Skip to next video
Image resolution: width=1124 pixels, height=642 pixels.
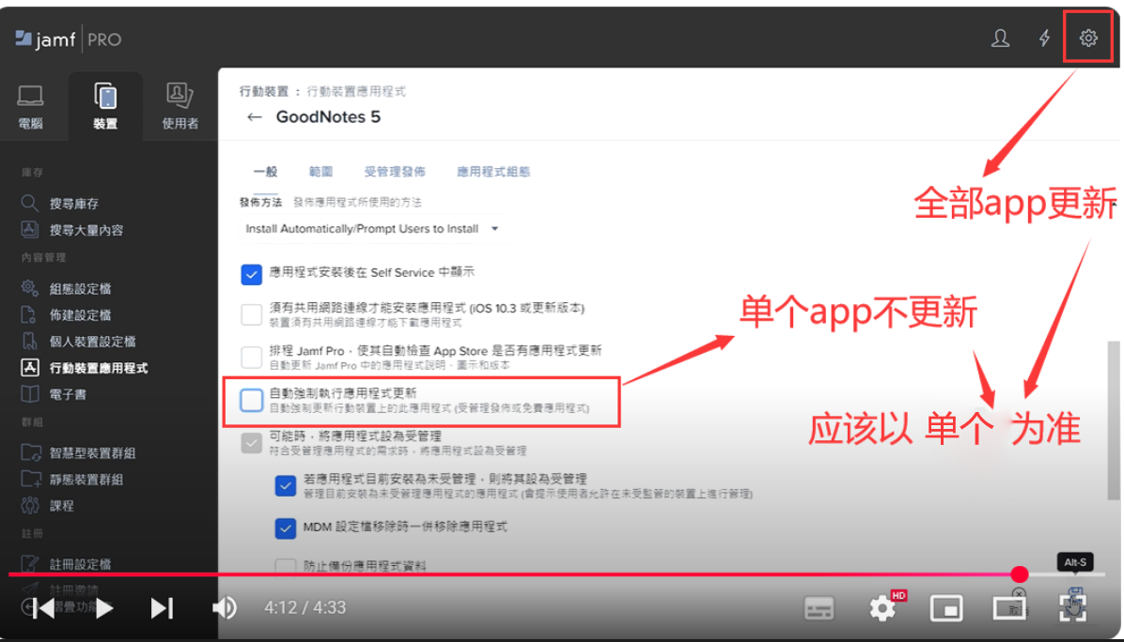click(x=162, y=608)
